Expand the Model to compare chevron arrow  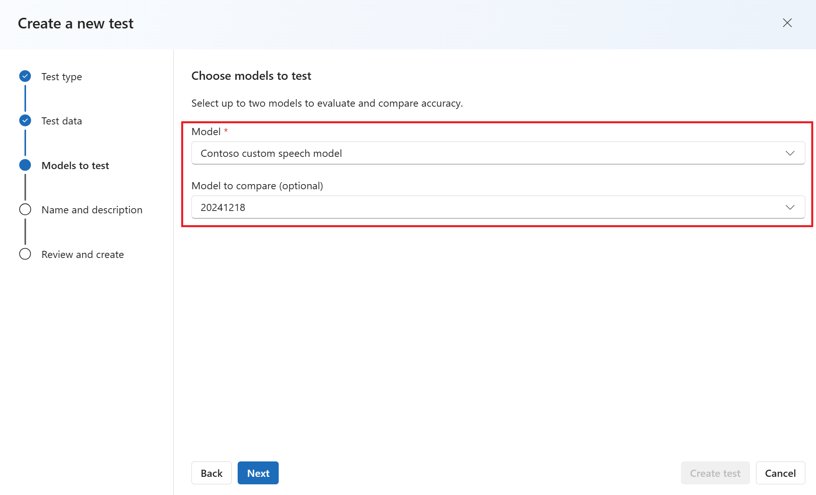pos(790,207)
